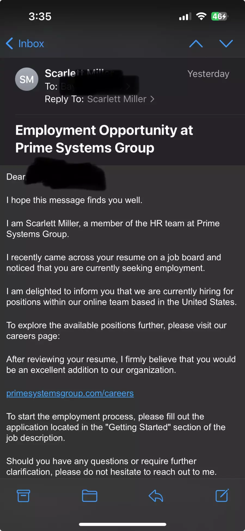Viewport: 245px width, 531px height.
Task: Open reply options with the arrow icon
Action: coord(156,496)
